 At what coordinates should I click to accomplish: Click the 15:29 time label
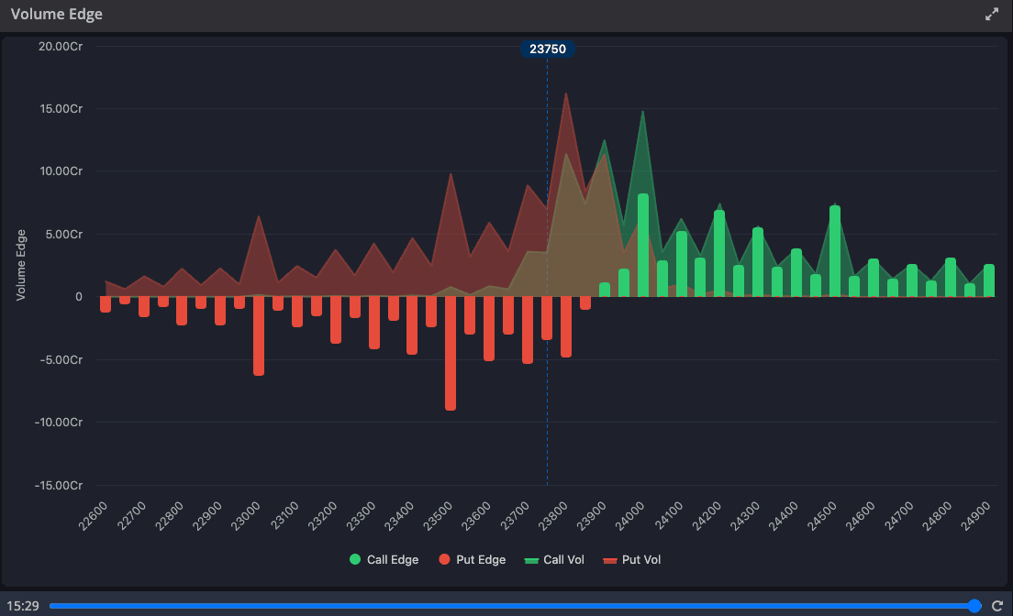[22, 606]
